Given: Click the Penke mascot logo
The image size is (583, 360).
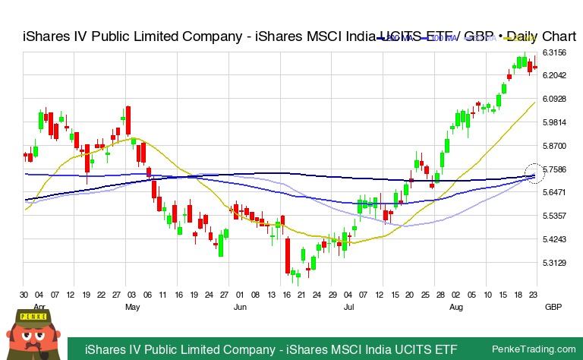Looking at the screenshot, I should coord(33,334).
